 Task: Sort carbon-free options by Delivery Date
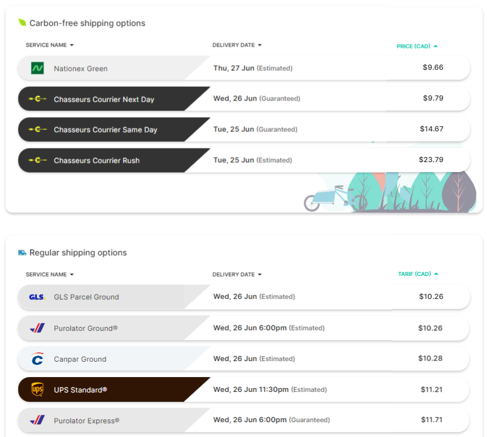(x=237, y=45)
